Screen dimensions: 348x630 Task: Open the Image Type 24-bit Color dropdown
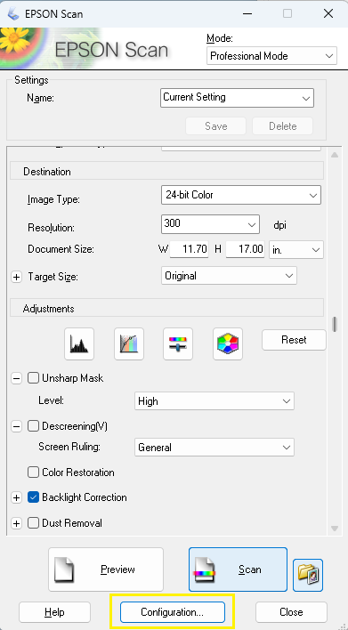click(x=241, y=195)
